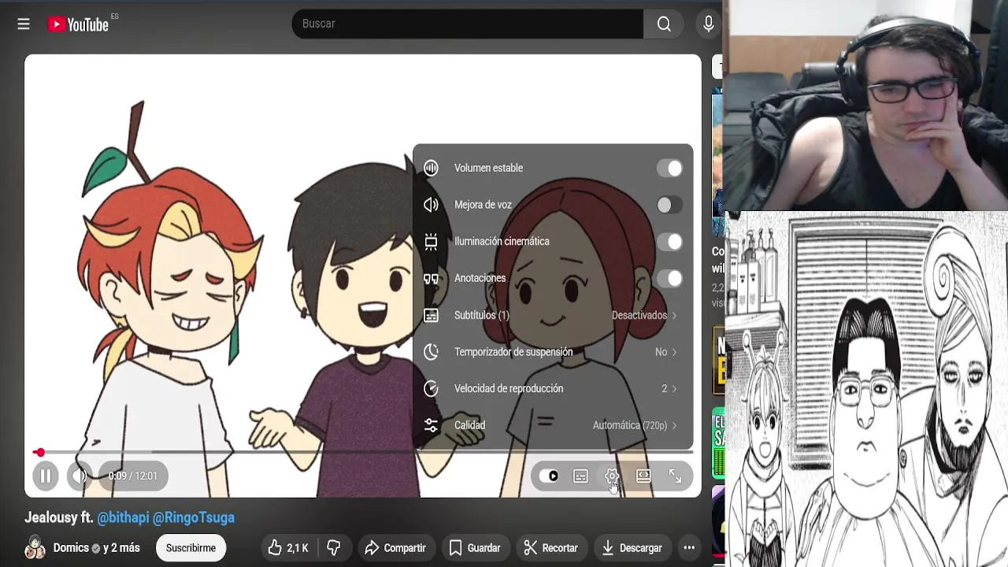Click the Guardar button
The image size is (1008, 567).
475,548
